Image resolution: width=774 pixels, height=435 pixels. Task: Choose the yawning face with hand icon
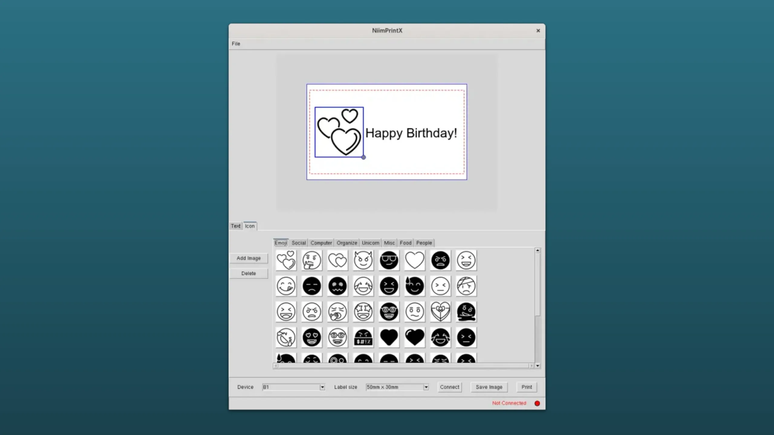(337, 311)
